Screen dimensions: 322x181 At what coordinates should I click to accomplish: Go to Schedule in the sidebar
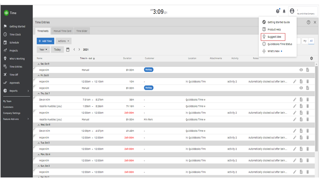pyautogui.click(x=11, y=43)
